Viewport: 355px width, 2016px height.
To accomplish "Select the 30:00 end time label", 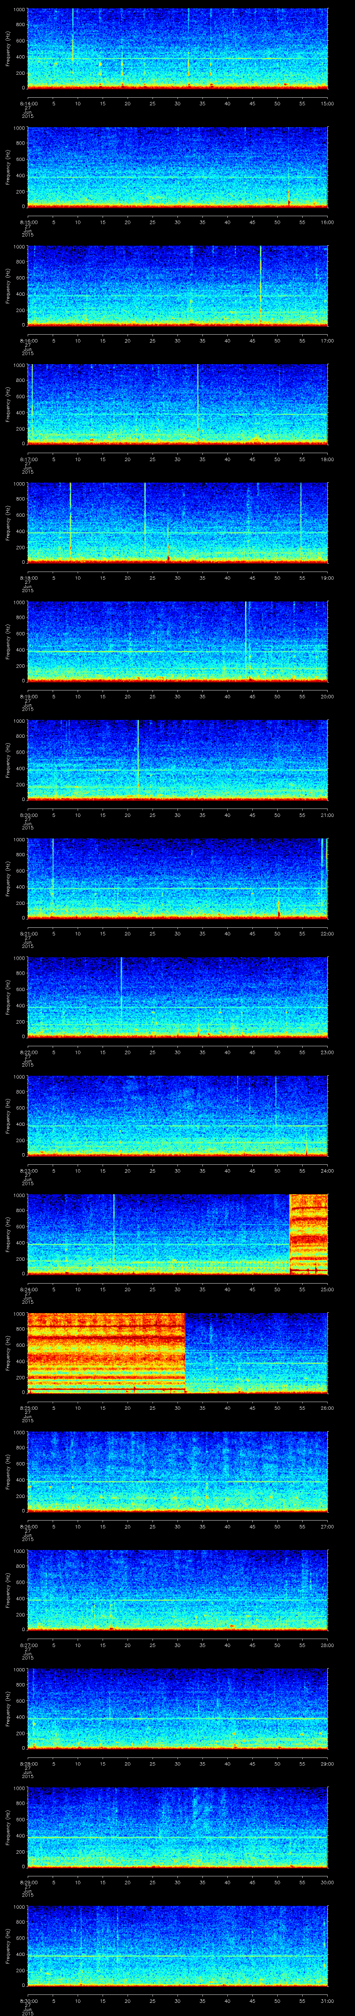I will [x=327, y=1882].
